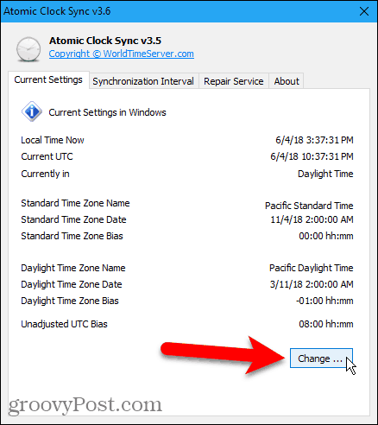Click the Atomic Clock Sync v3.5 heading

click(x=105, y=41)
